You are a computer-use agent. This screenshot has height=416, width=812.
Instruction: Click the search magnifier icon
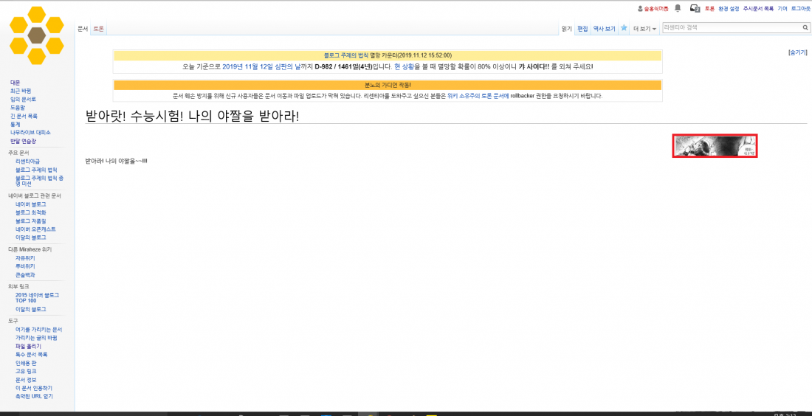(805, 28)
